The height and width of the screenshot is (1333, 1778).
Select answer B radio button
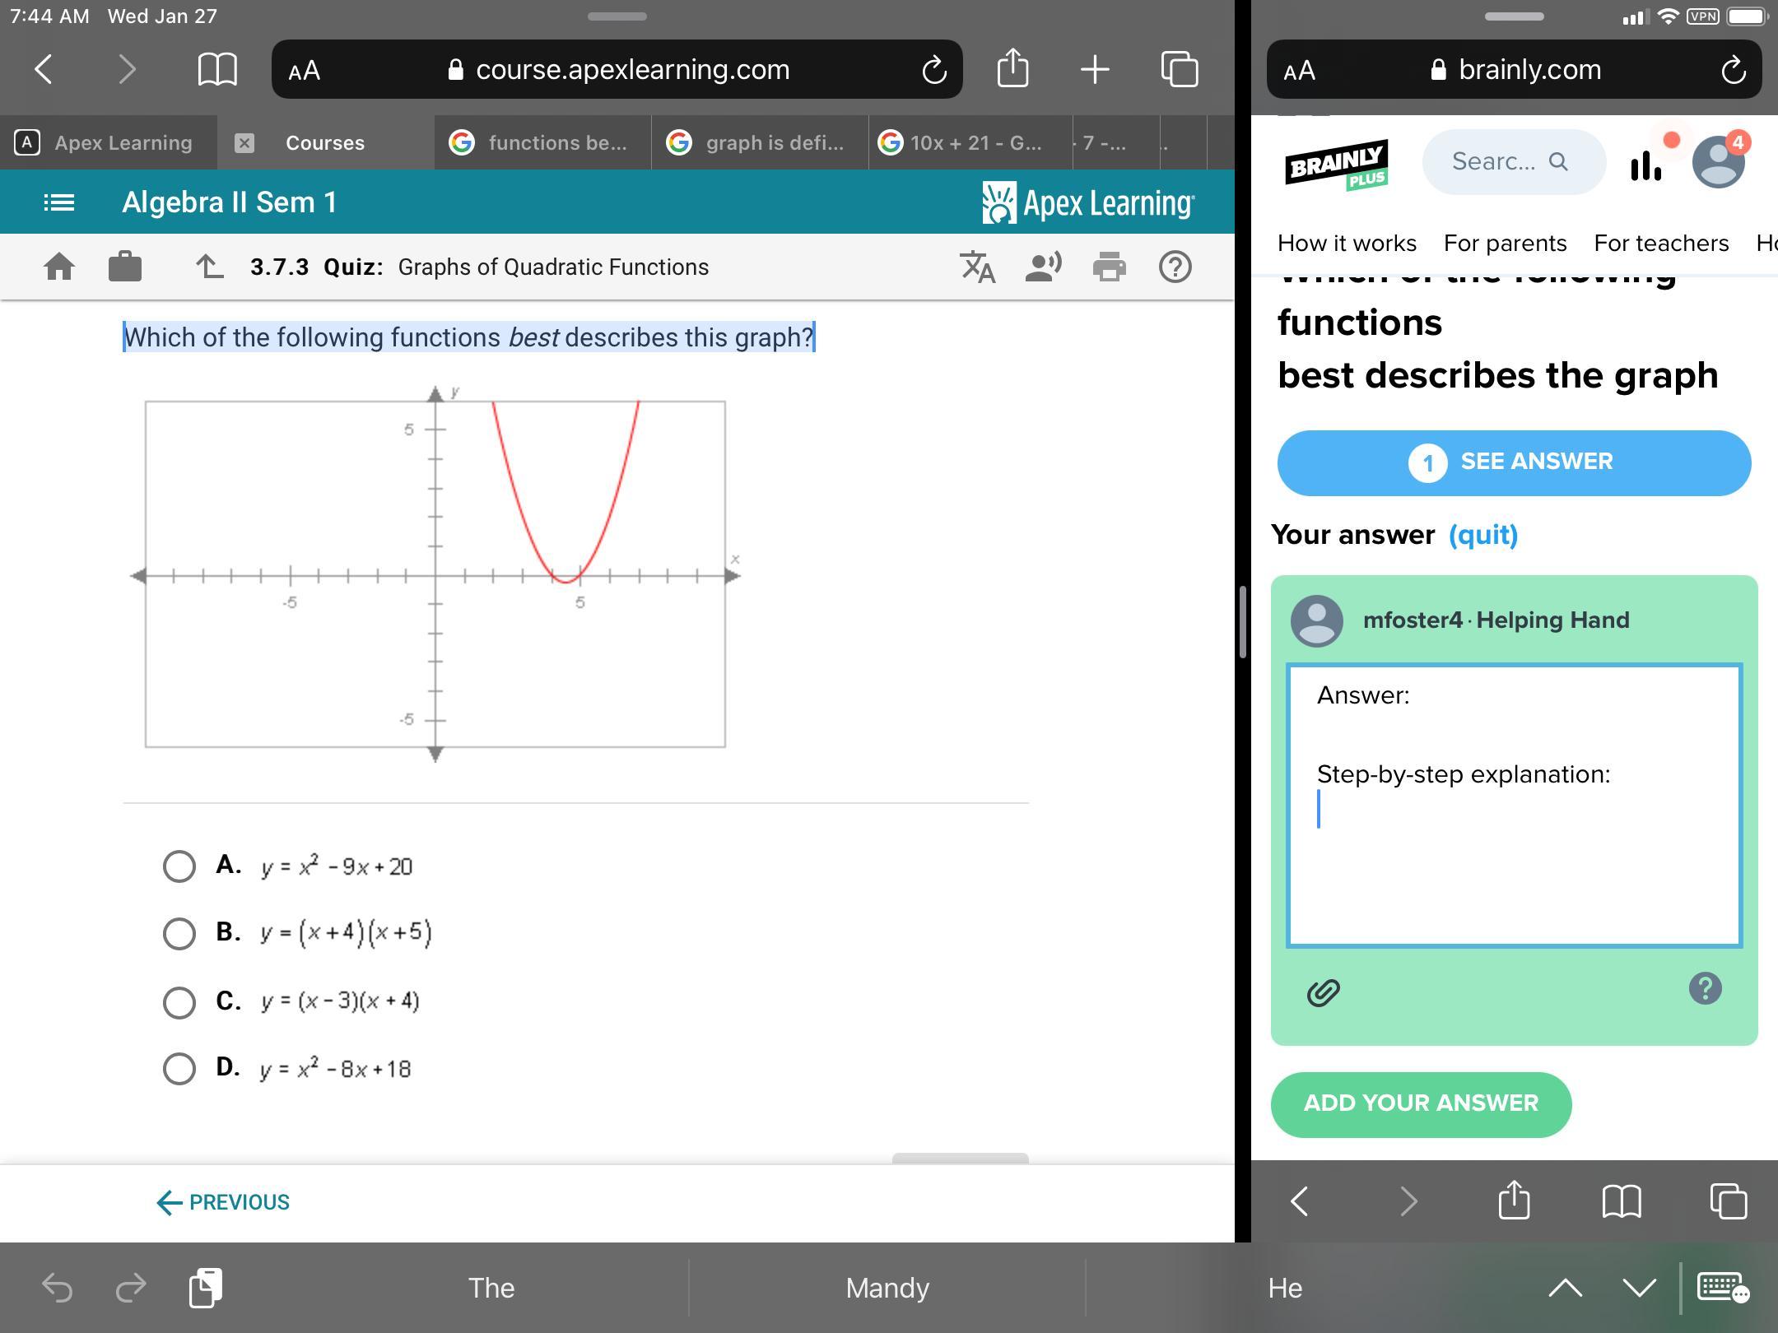pyautogui.click(x=179, y=933)
